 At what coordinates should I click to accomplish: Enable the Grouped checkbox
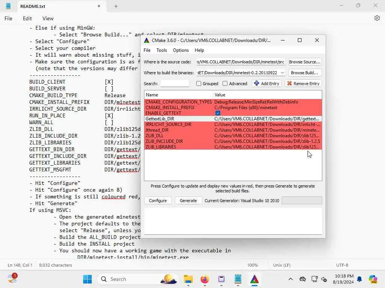(199, 84)
